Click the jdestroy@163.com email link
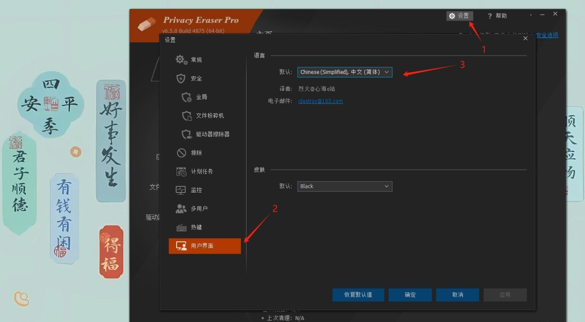The width and height of the screenshot is (585, 322). pos(320,101)
